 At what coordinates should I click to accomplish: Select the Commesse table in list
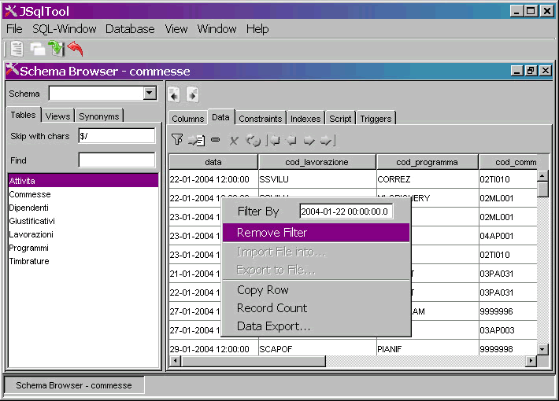(x=83, y=194)
